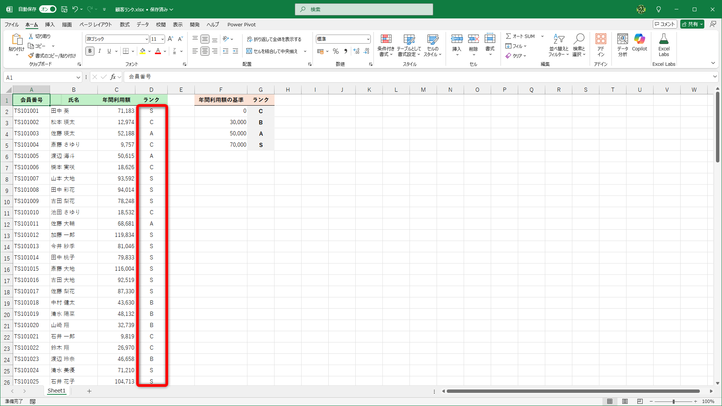Click Wrap Text button
Screen dimensions: 722x406
tap(274, 39)
